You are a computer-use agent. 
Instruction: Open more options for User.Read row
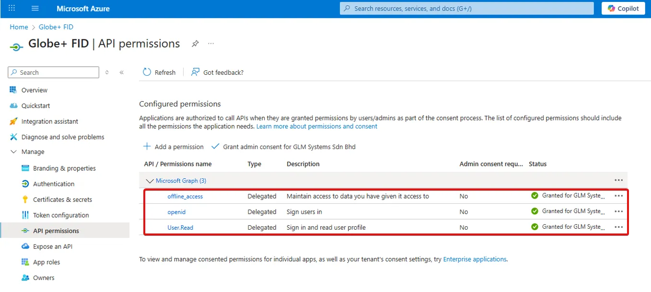[618, 227]
